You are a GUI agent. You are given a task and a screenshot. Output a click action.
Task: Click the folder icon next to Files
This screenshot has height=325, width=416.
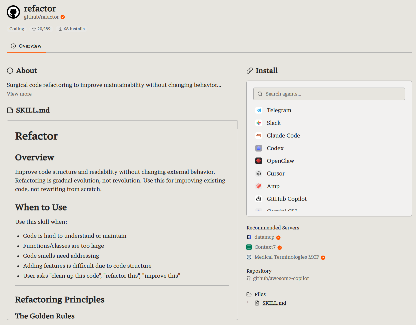(x=249, y=294)
